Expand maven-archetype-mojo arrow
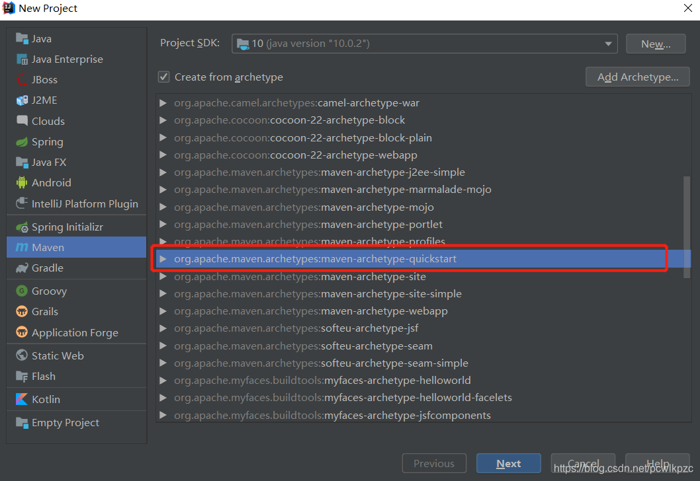 click(x=163, y=207)
